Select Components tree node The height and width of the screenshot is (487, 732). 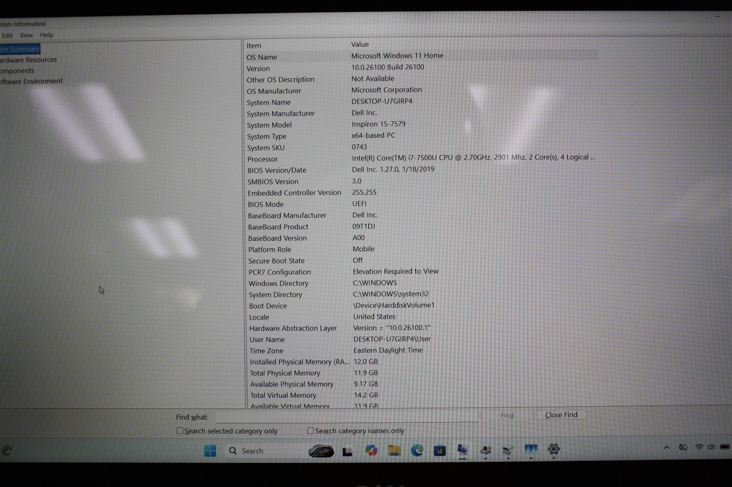click(x=17, y=71)
